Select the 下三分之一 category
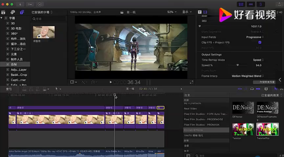This screenshot has height=157, width=284. pos(18,49)
